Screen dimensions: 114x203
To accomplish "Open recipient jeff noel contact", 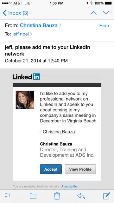I will [21, 34].
